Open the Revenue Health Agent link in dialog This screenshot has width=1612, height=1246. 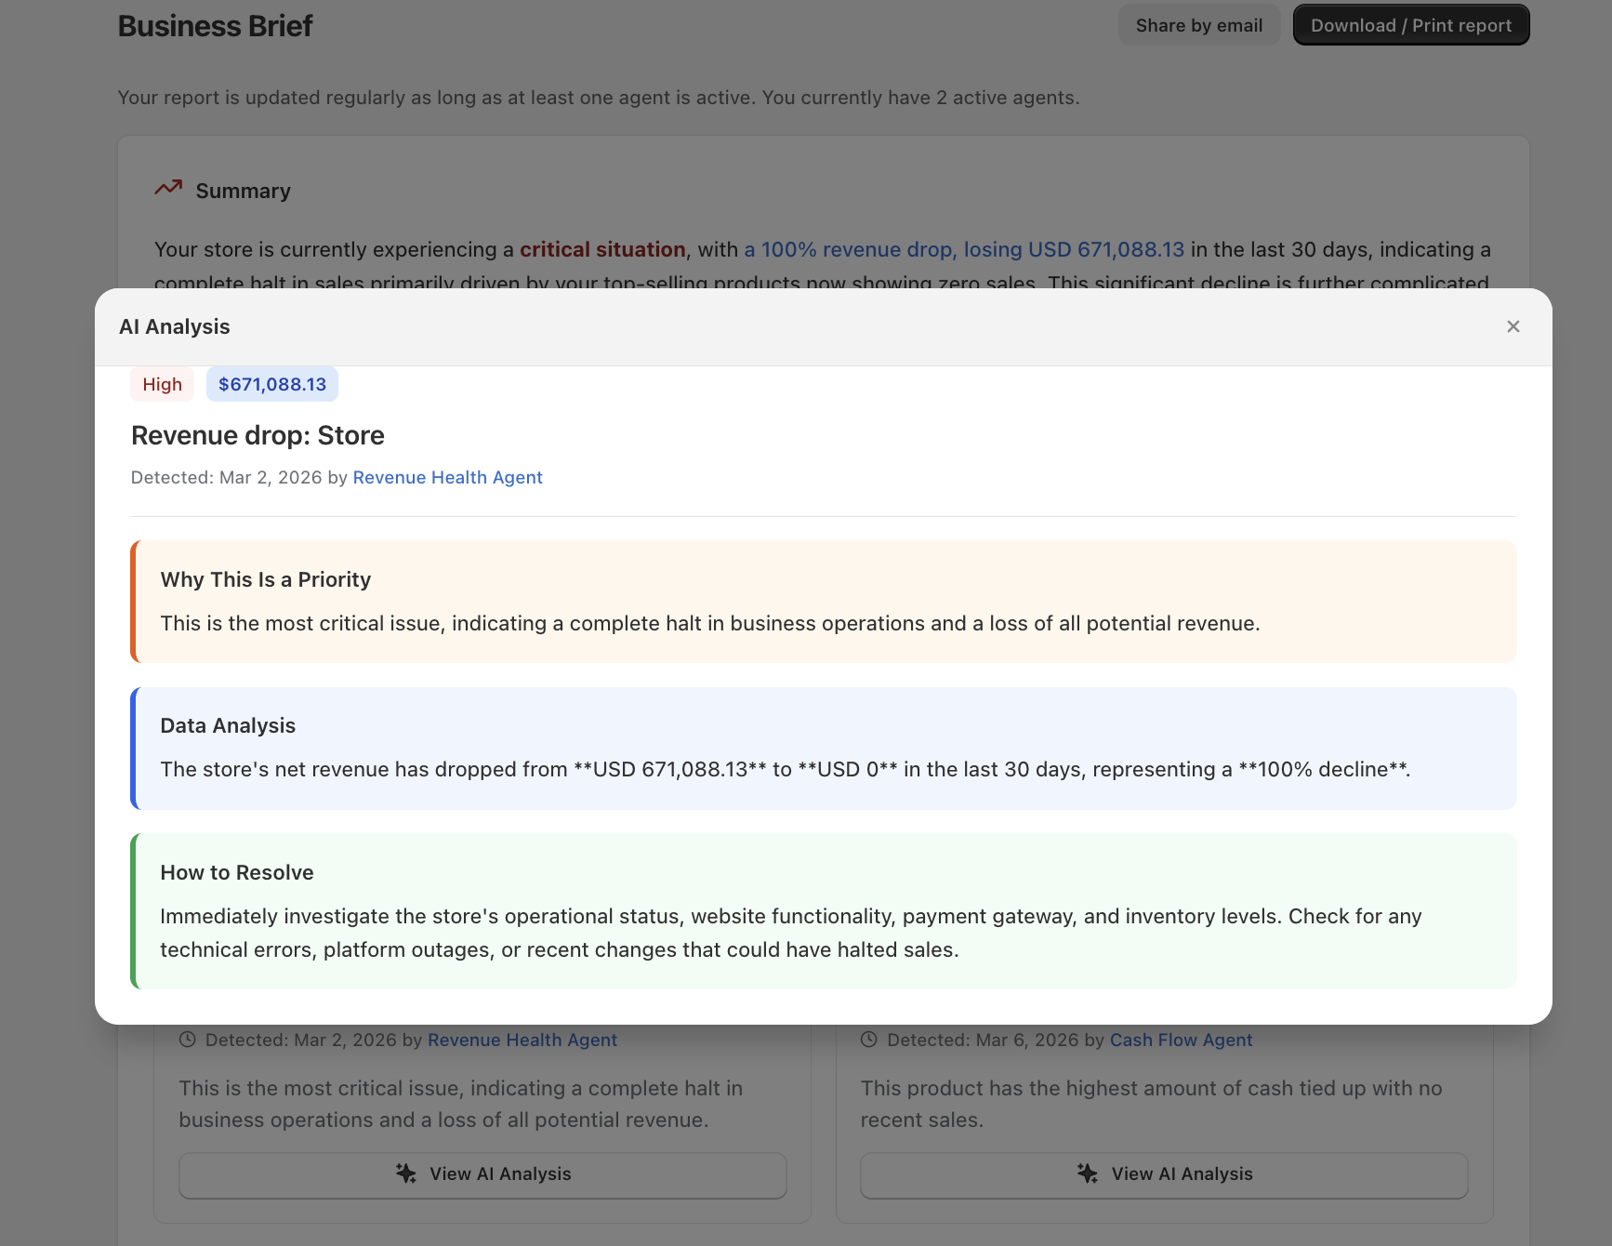[x=447, y=477]
